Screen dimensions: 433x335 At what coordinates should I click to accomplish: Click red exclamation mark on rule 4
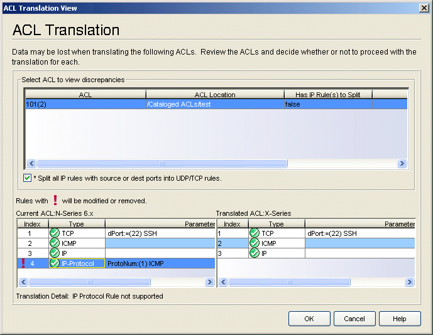click(23, 263)
